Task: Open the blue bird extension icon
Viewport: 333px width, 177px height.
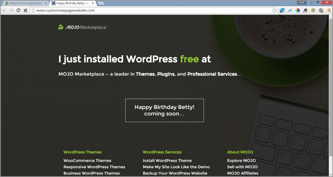Action: 290,10
